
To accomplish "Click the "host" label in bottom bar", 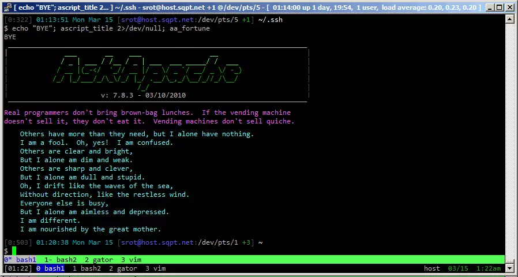I will 431,268.
